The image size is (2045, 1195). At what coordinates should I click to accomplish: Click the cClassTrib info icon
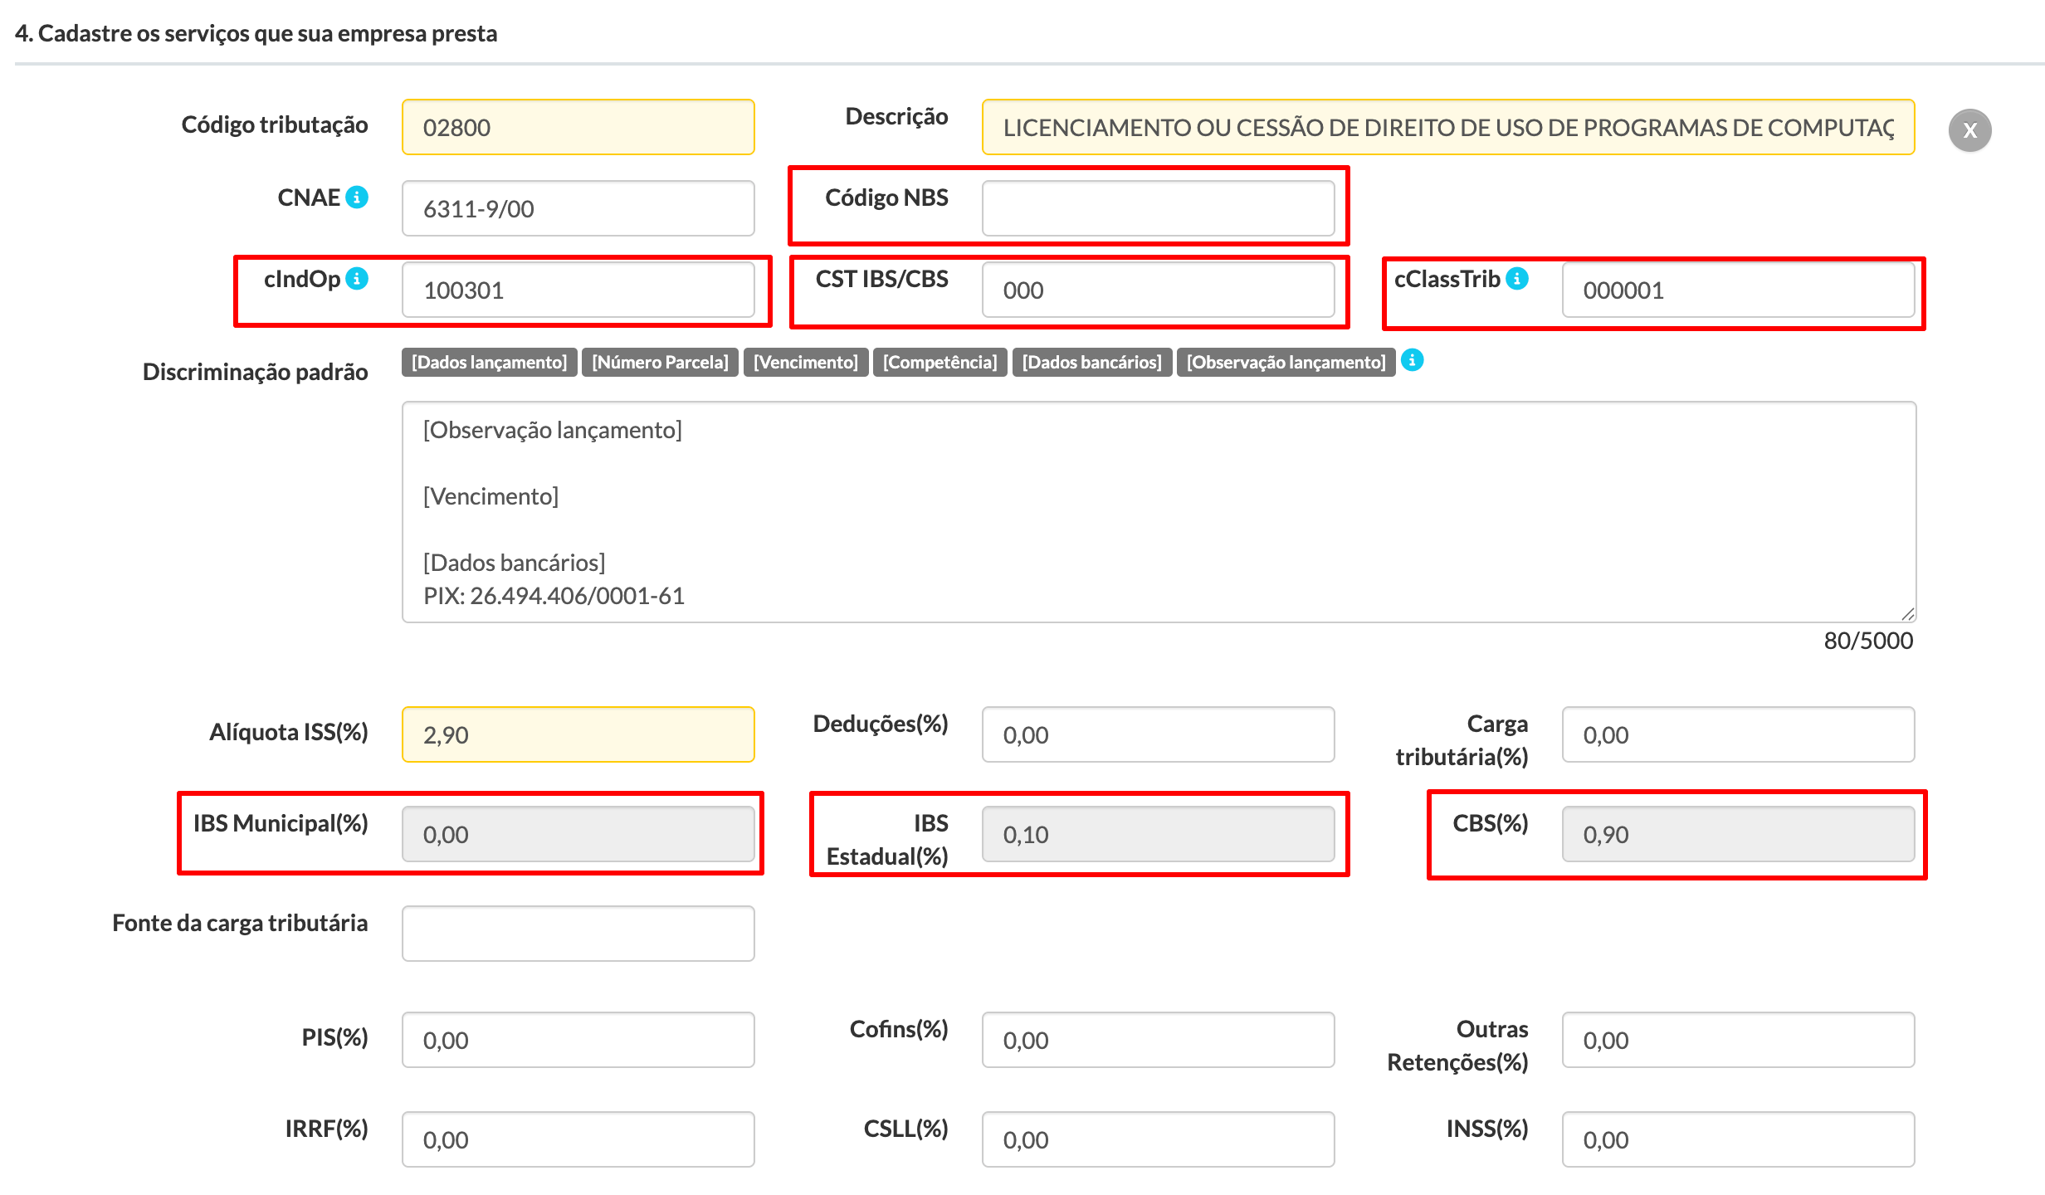(x=1517, y=279)
